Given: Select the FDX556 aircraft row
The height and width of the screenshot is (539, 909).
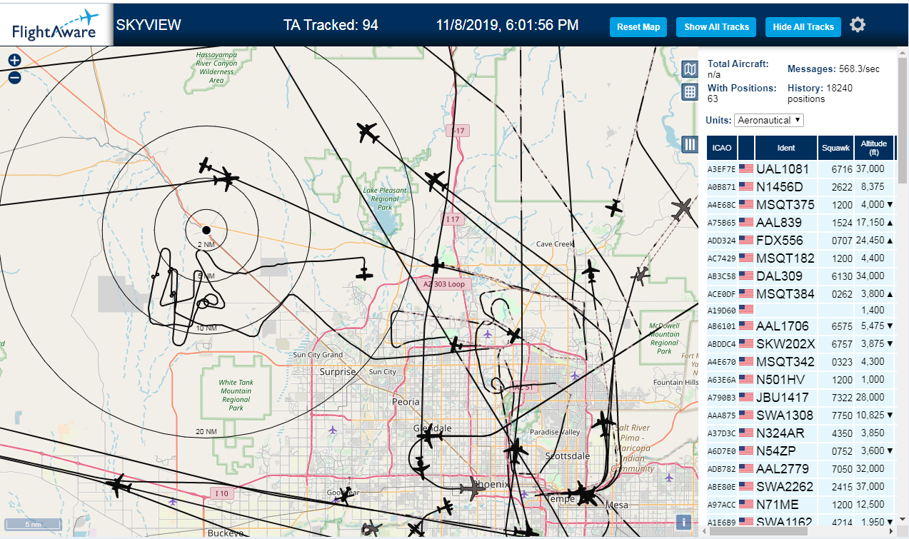Looking at the screenshot, I should 801,241.
